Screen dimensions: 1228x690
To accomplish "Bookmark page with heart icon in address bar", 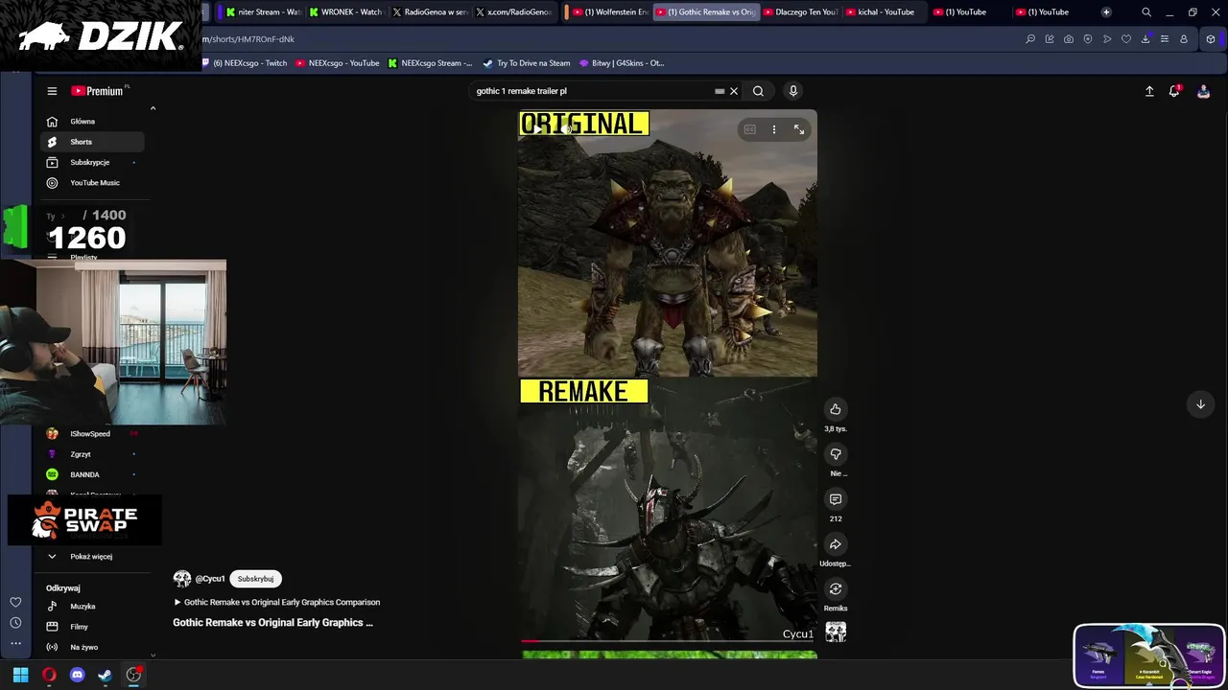I will pyautogui.click(x=1126, y=39).
